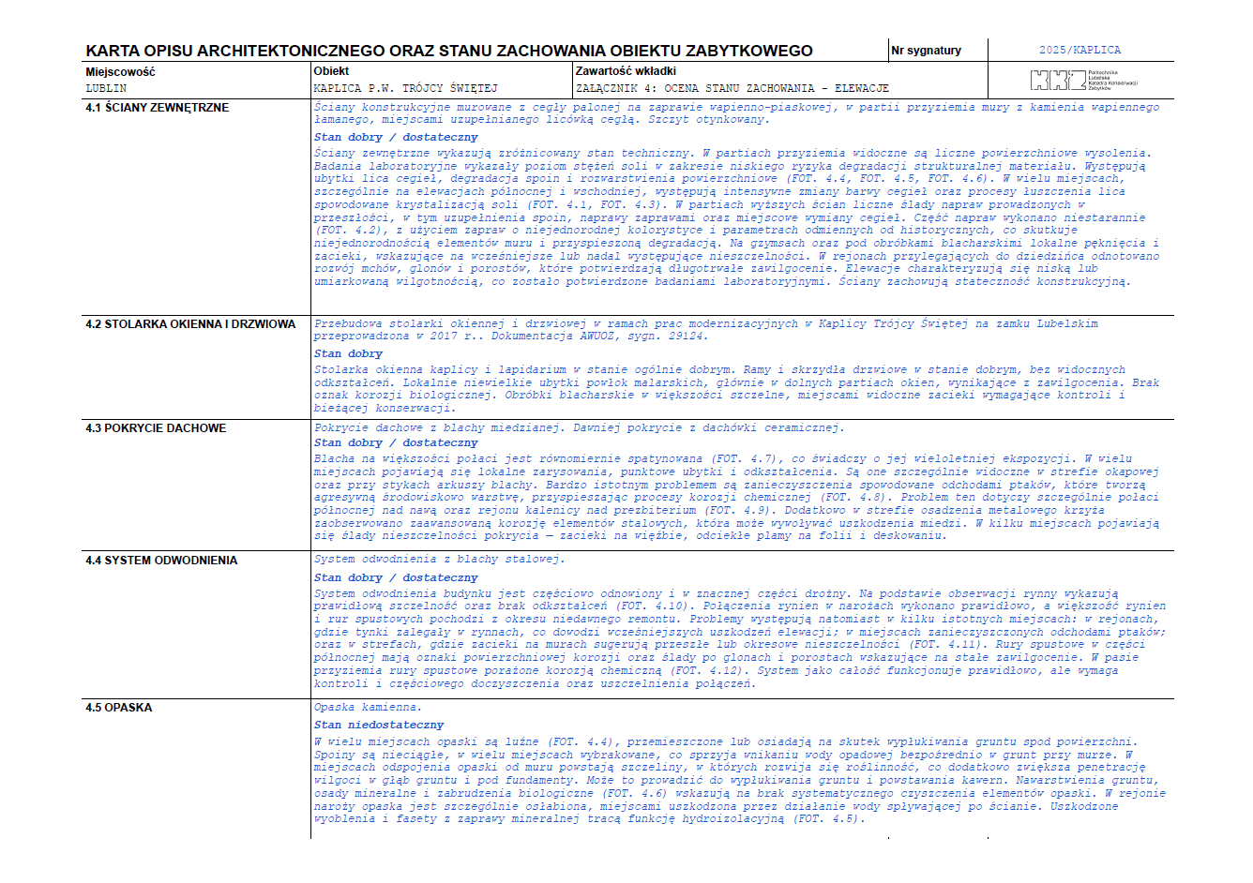Select "Stan dobry / dostateczny" in ŚCIANY ZEWNĘTRZNE section
This screenshot has width=1253, height=883.
click(396, 137)
